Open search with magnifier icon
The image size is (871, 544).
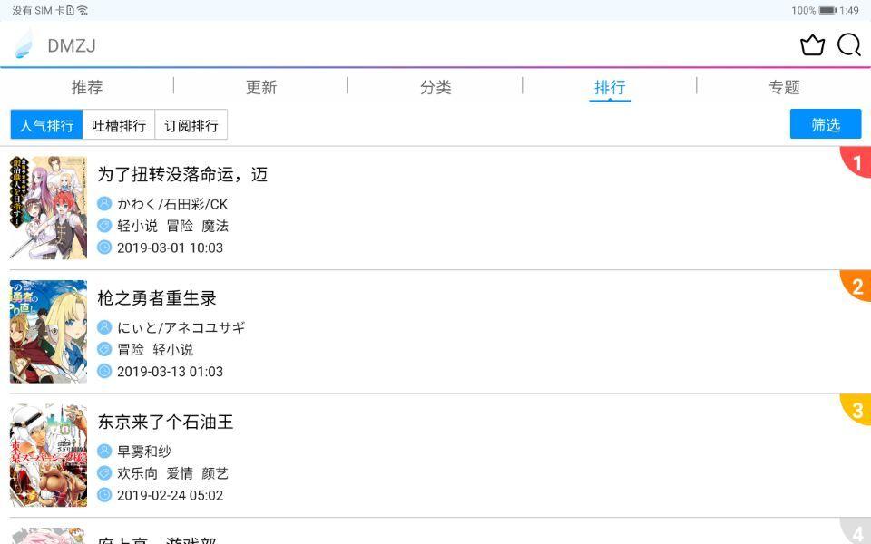[x=849, y=45]
